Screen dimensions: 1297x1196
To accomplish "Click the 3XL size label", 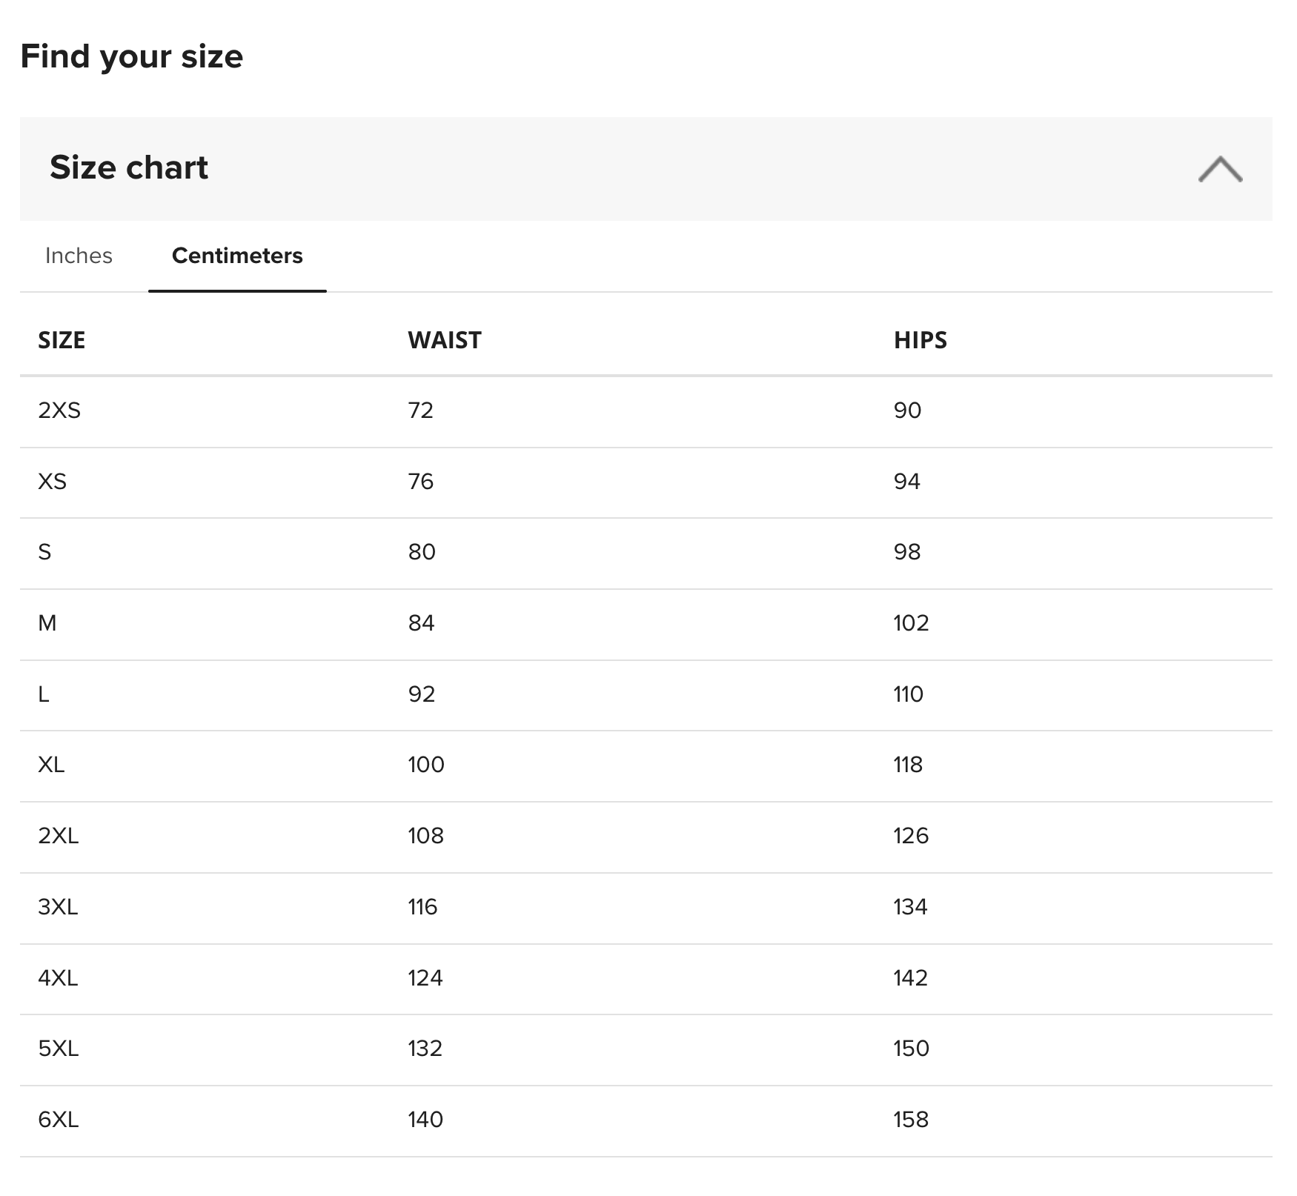I will point(58,907).
